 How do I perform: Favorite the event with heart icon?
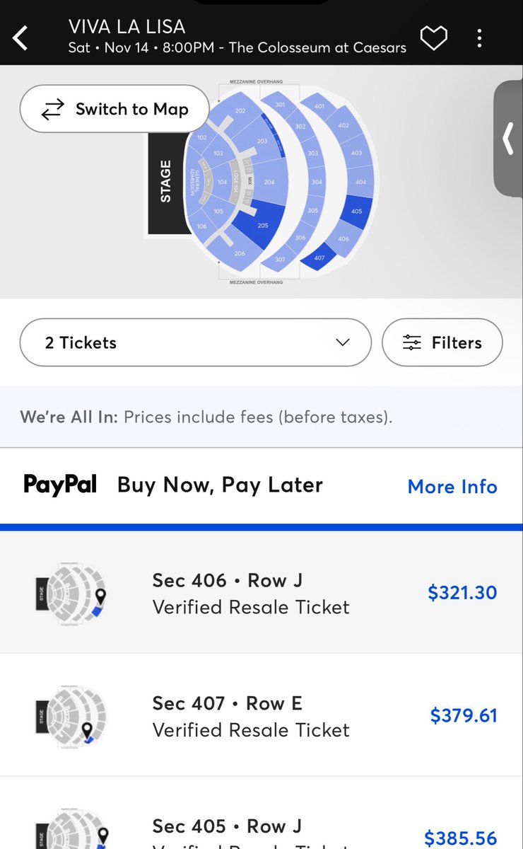(x=433, y=38)
